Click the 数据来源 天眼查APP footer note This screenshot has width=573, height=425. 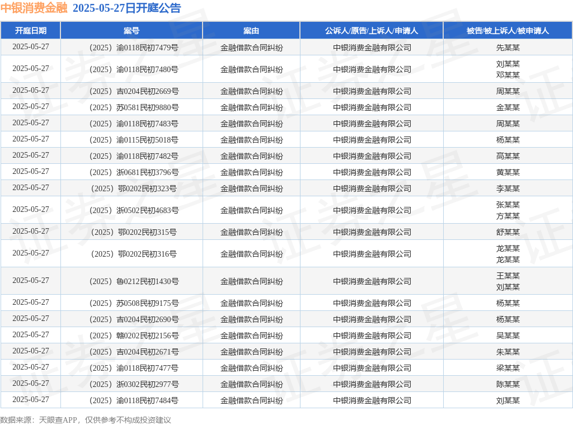coord(86,420)
